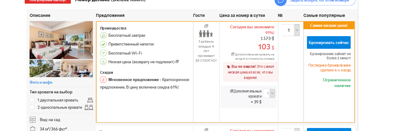This screenshot has height=131, width=420.
Task: Click the free breakfast icon
Action: coord(103,36)
